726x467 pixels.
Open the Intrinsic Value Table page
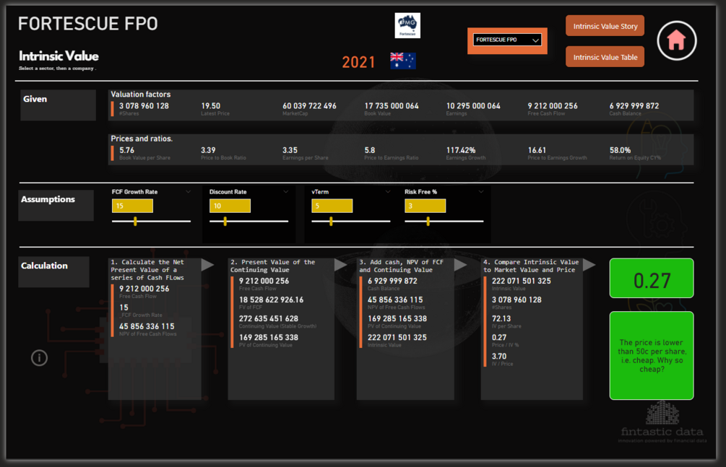tap(605, 57)
